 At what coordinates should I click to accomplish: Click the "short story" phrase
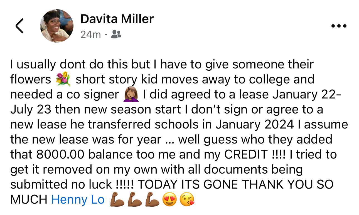(107, 80)
